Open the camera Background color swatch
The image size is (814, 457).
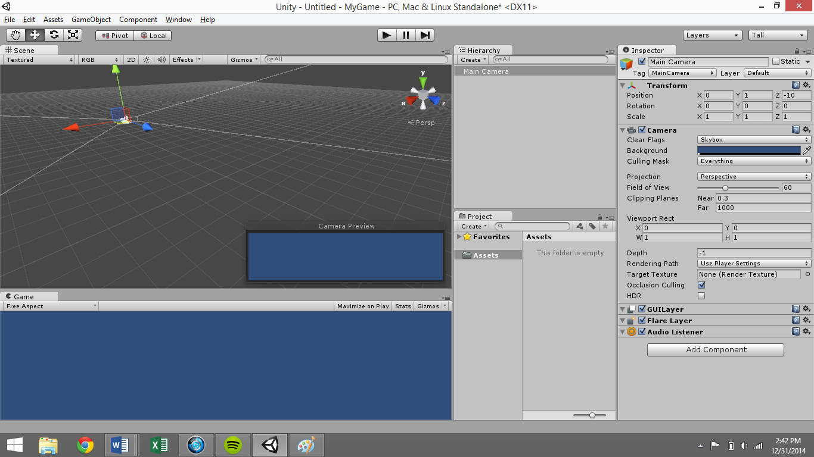click(x=750, y=151)
